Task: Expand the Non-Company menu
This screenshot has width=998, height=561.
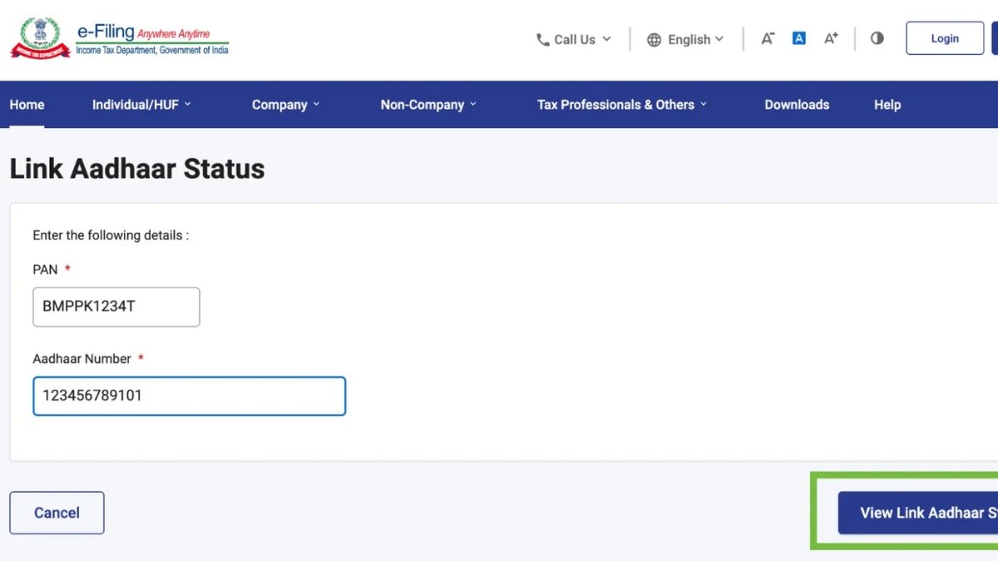Action: (428, 105)
